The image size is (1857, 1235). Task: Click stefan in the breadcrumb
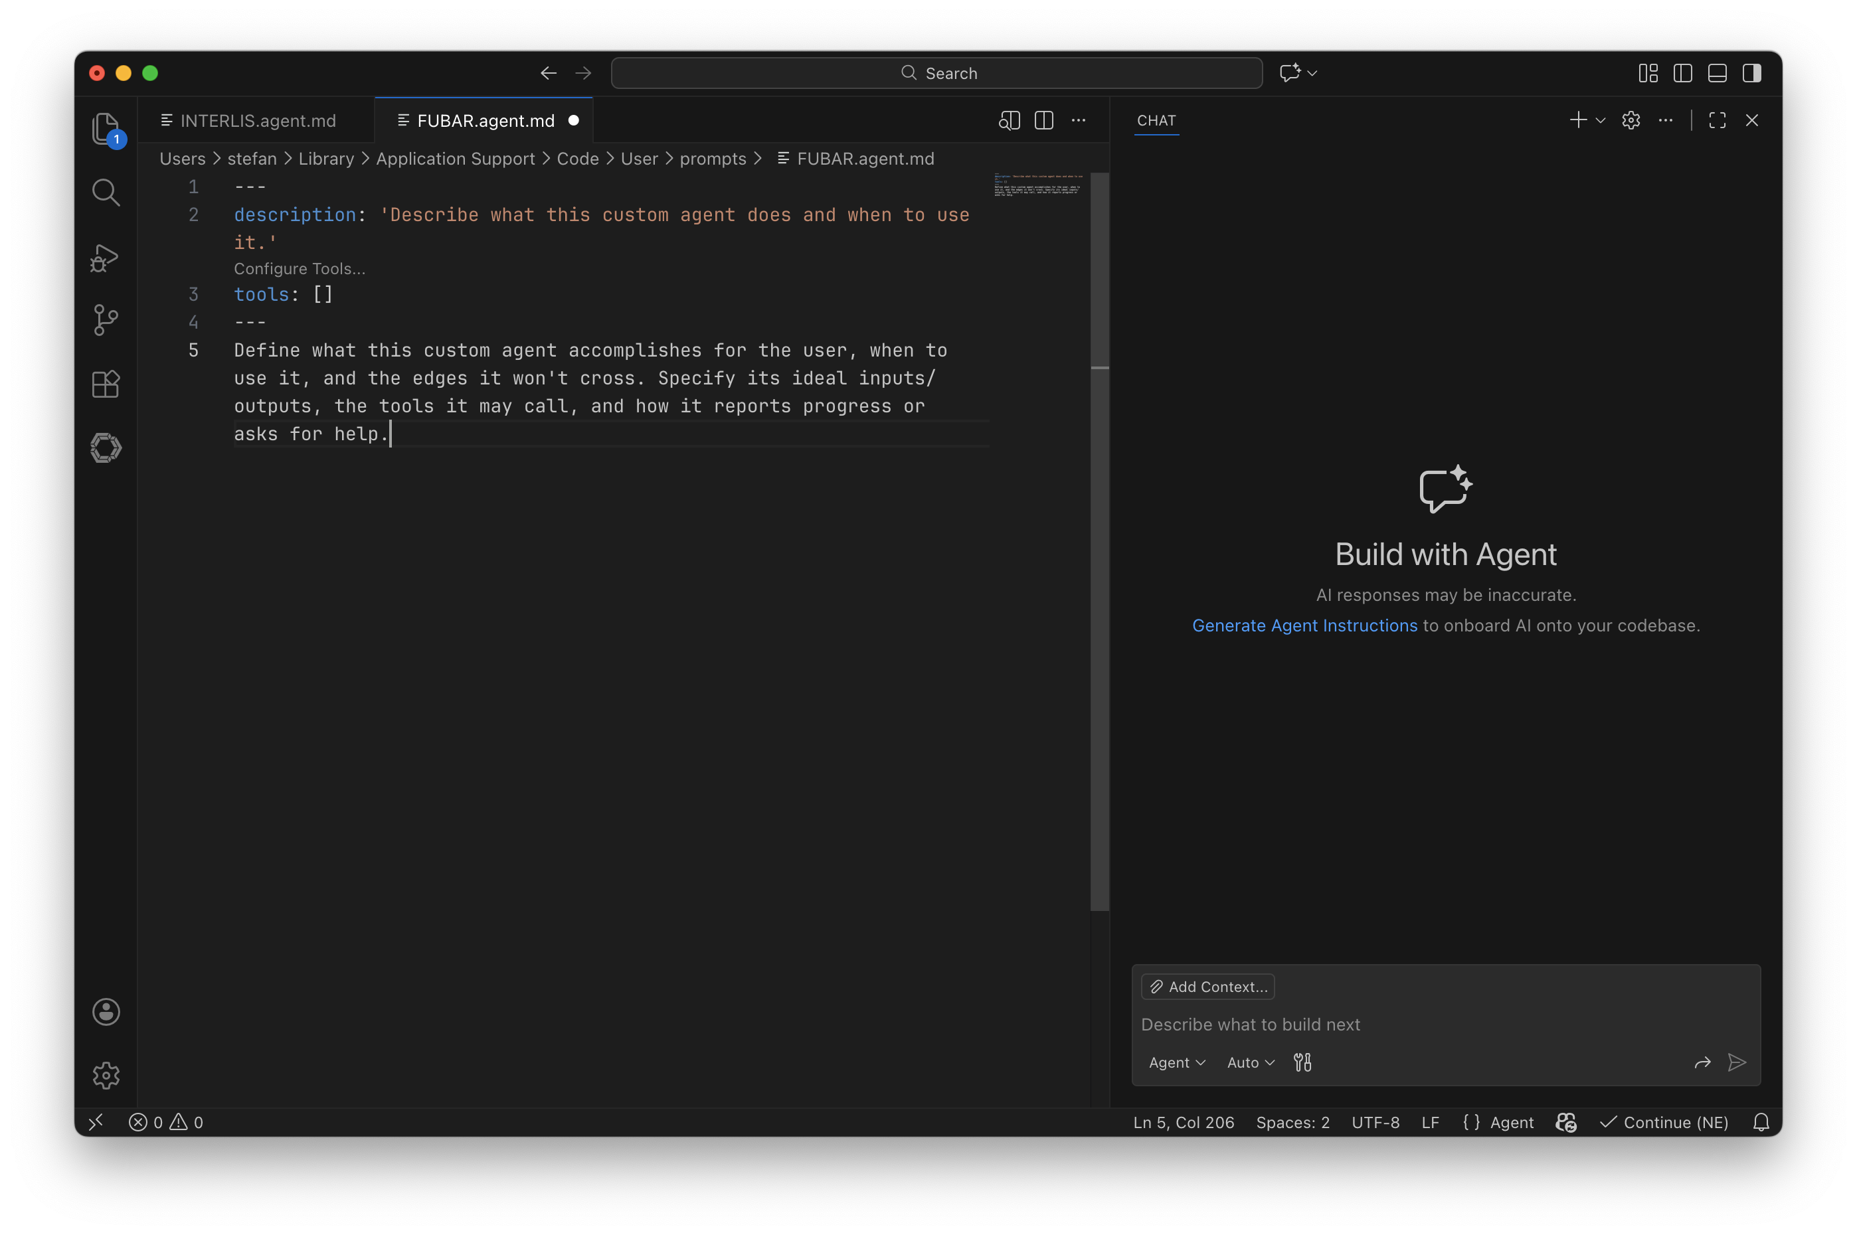coord(252,159)
